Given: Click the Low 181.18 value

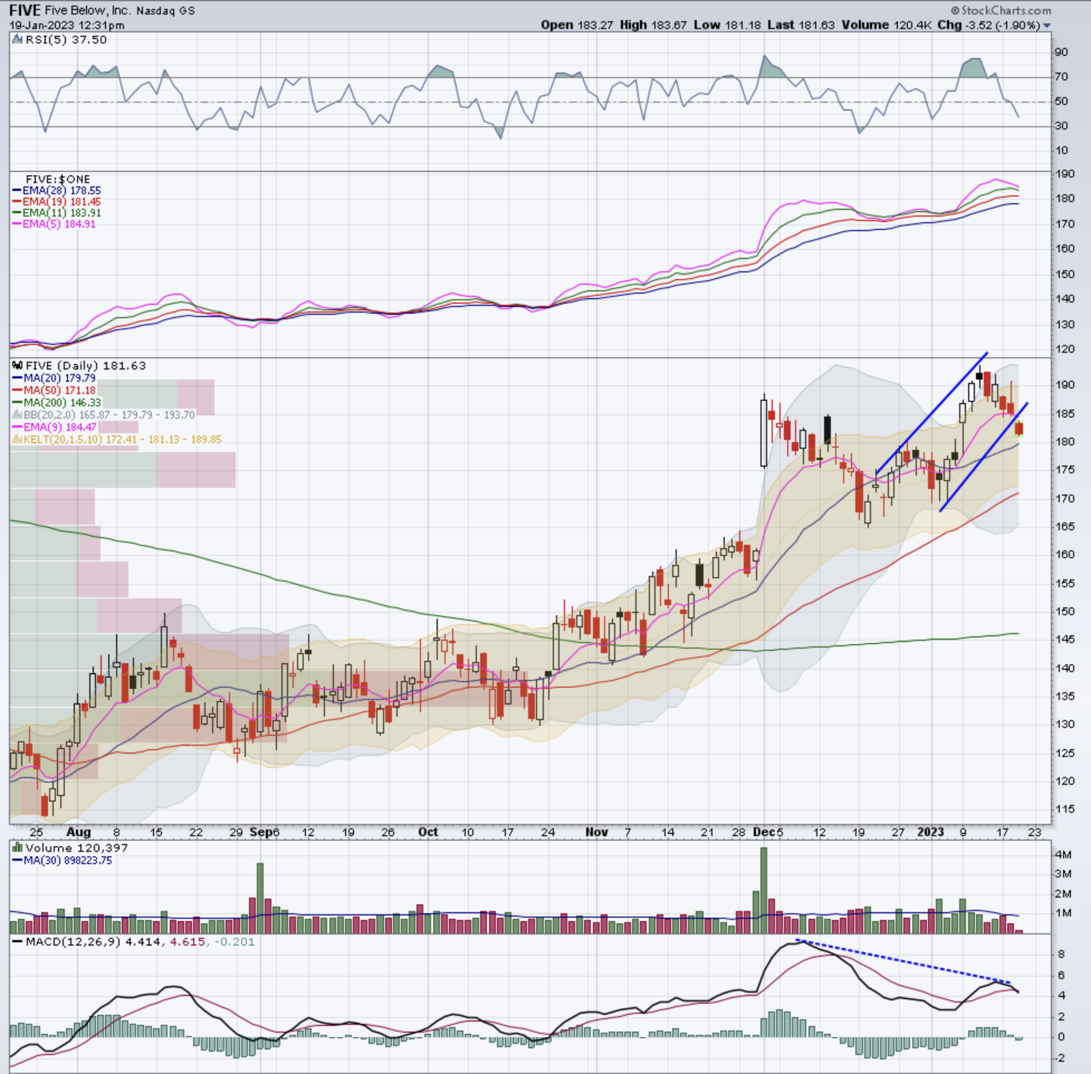Looking at the screenshot, I should coord(728,25).
